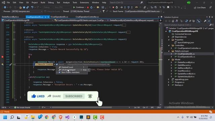Open Brave browser icon on taskbar
Viewport: 215px width, 121px height.
pos(60,117)
